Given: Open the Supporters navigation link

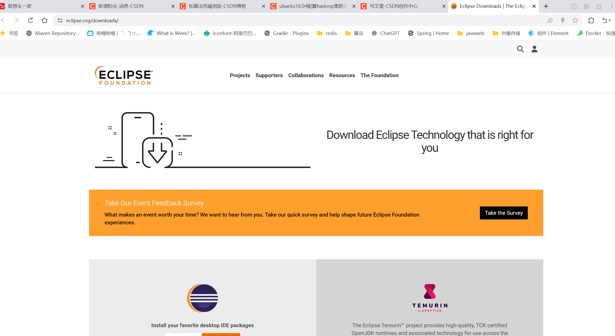Looking at the screenshot, I should click(269, 75).
